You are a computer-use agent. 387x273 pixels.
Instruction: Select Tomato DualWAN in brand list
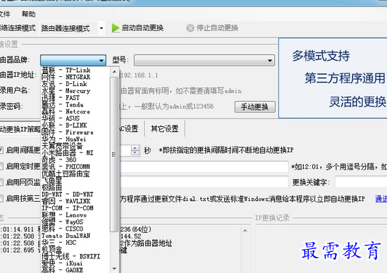point(75,236)
